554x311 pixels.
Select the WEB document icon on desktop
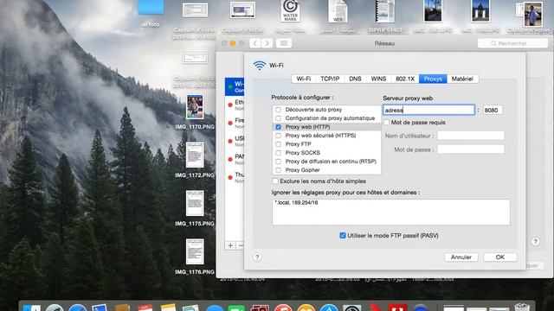tap(338, 11)
